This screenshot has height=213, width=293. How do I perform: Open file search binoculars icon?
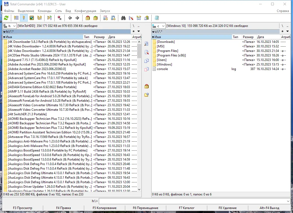[x=123, y=18]
